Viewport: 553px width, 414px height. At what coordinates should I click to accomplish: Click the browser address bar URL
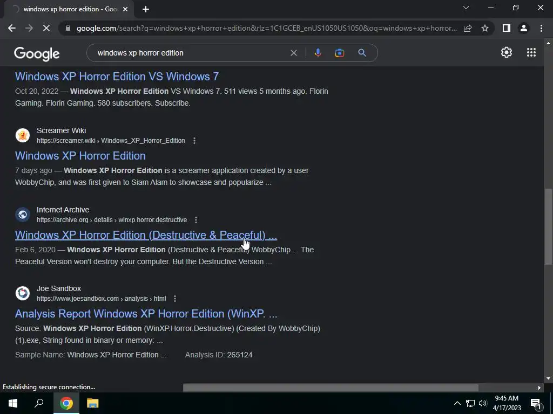(267, 28)
